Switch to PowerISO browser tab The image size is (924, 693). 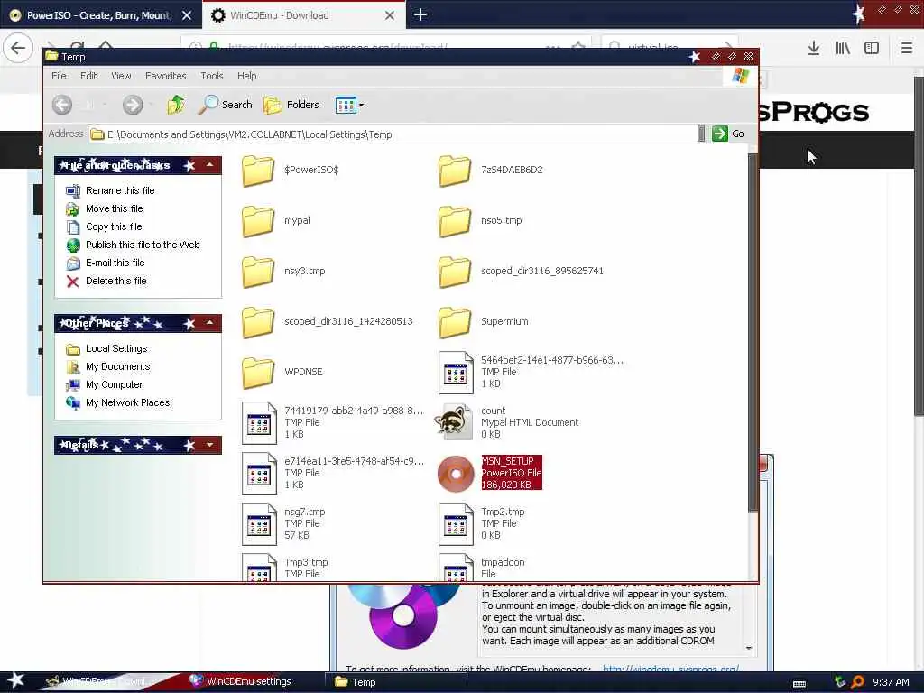coord(99,15)
